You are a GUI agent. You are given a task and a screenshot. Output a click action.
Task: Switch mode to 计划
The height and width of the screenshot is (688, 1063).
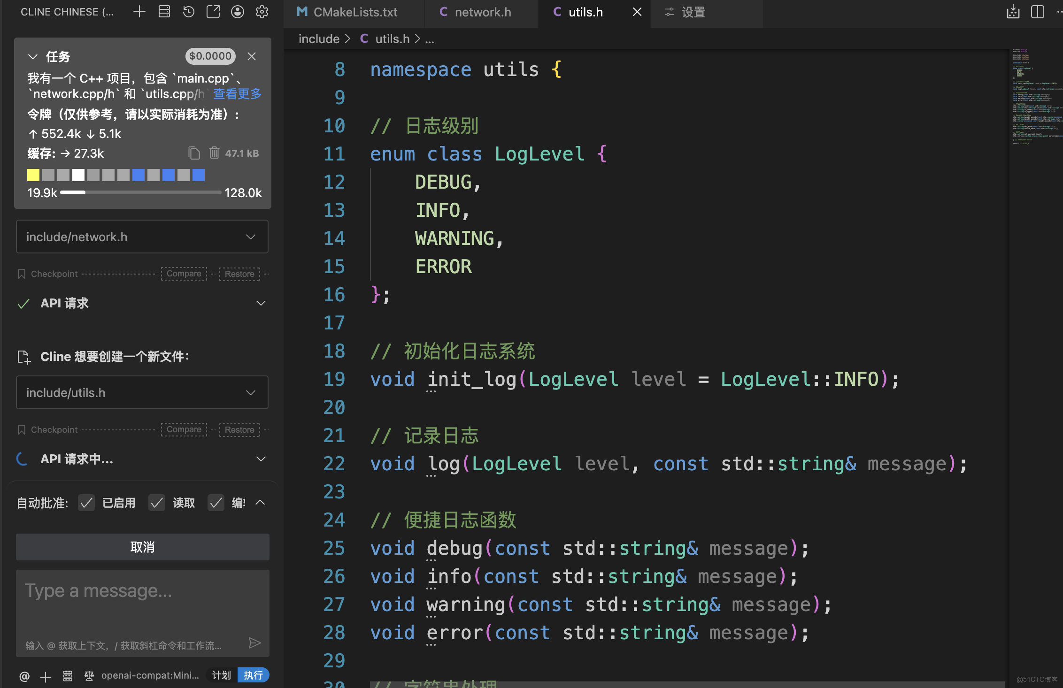click(x=221, y=675)
